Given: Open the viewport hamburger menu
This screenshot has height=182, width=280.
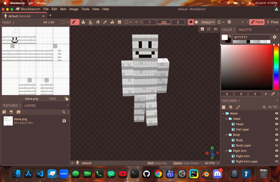Looking at the screenshot, I should [216, 29].
